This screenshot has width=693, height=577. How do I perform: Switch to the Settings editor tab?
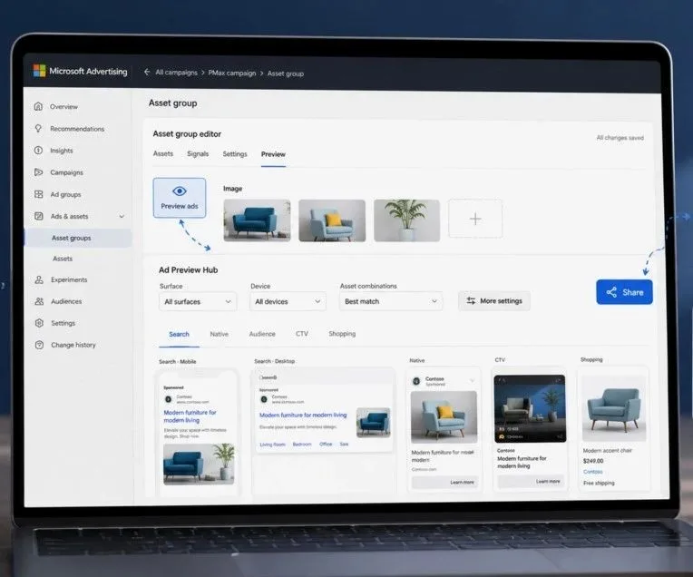click(x=235, y=154)
